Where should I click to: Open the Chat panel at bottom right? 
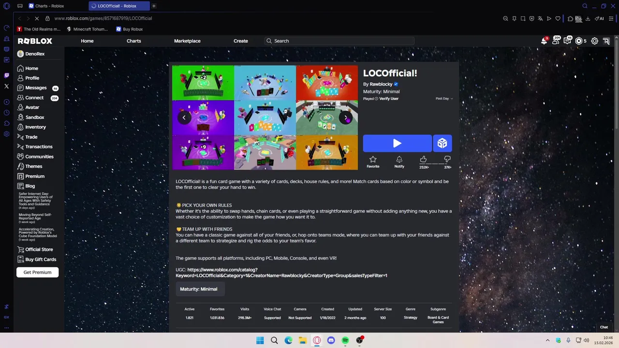click(604, 327)
